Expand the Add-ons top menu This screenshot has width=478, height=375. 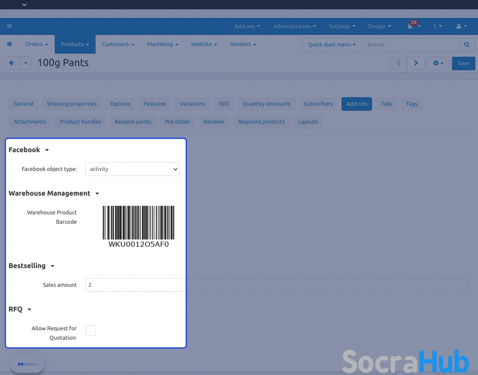click(x=247, y=26)
